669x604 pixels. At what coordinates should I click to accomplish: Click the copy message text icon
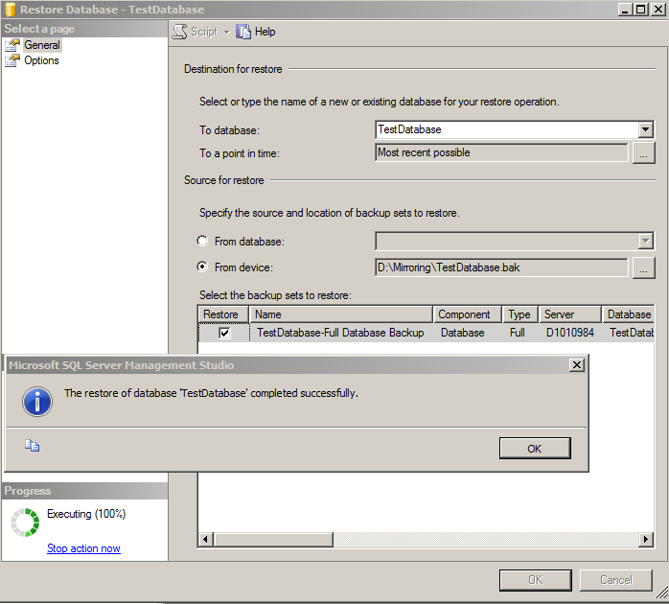coord(32,446)
